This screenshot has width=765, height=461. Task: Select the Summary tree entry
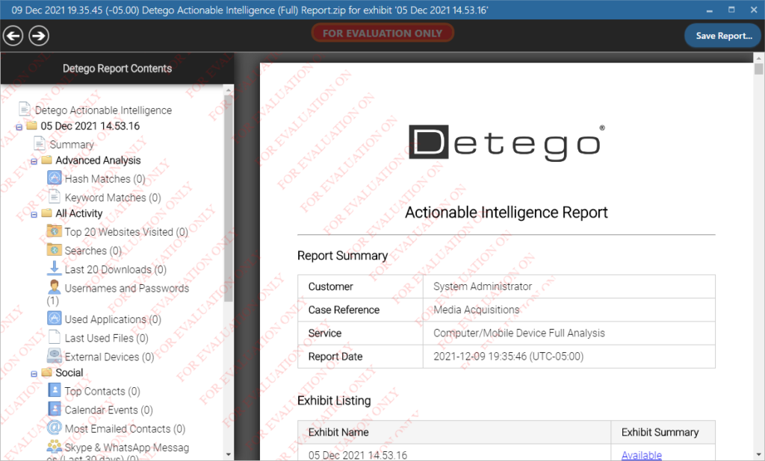pyautogui.click(x=72, y=145)
